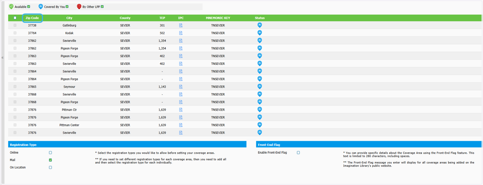Click TEP value '301'

162,25
